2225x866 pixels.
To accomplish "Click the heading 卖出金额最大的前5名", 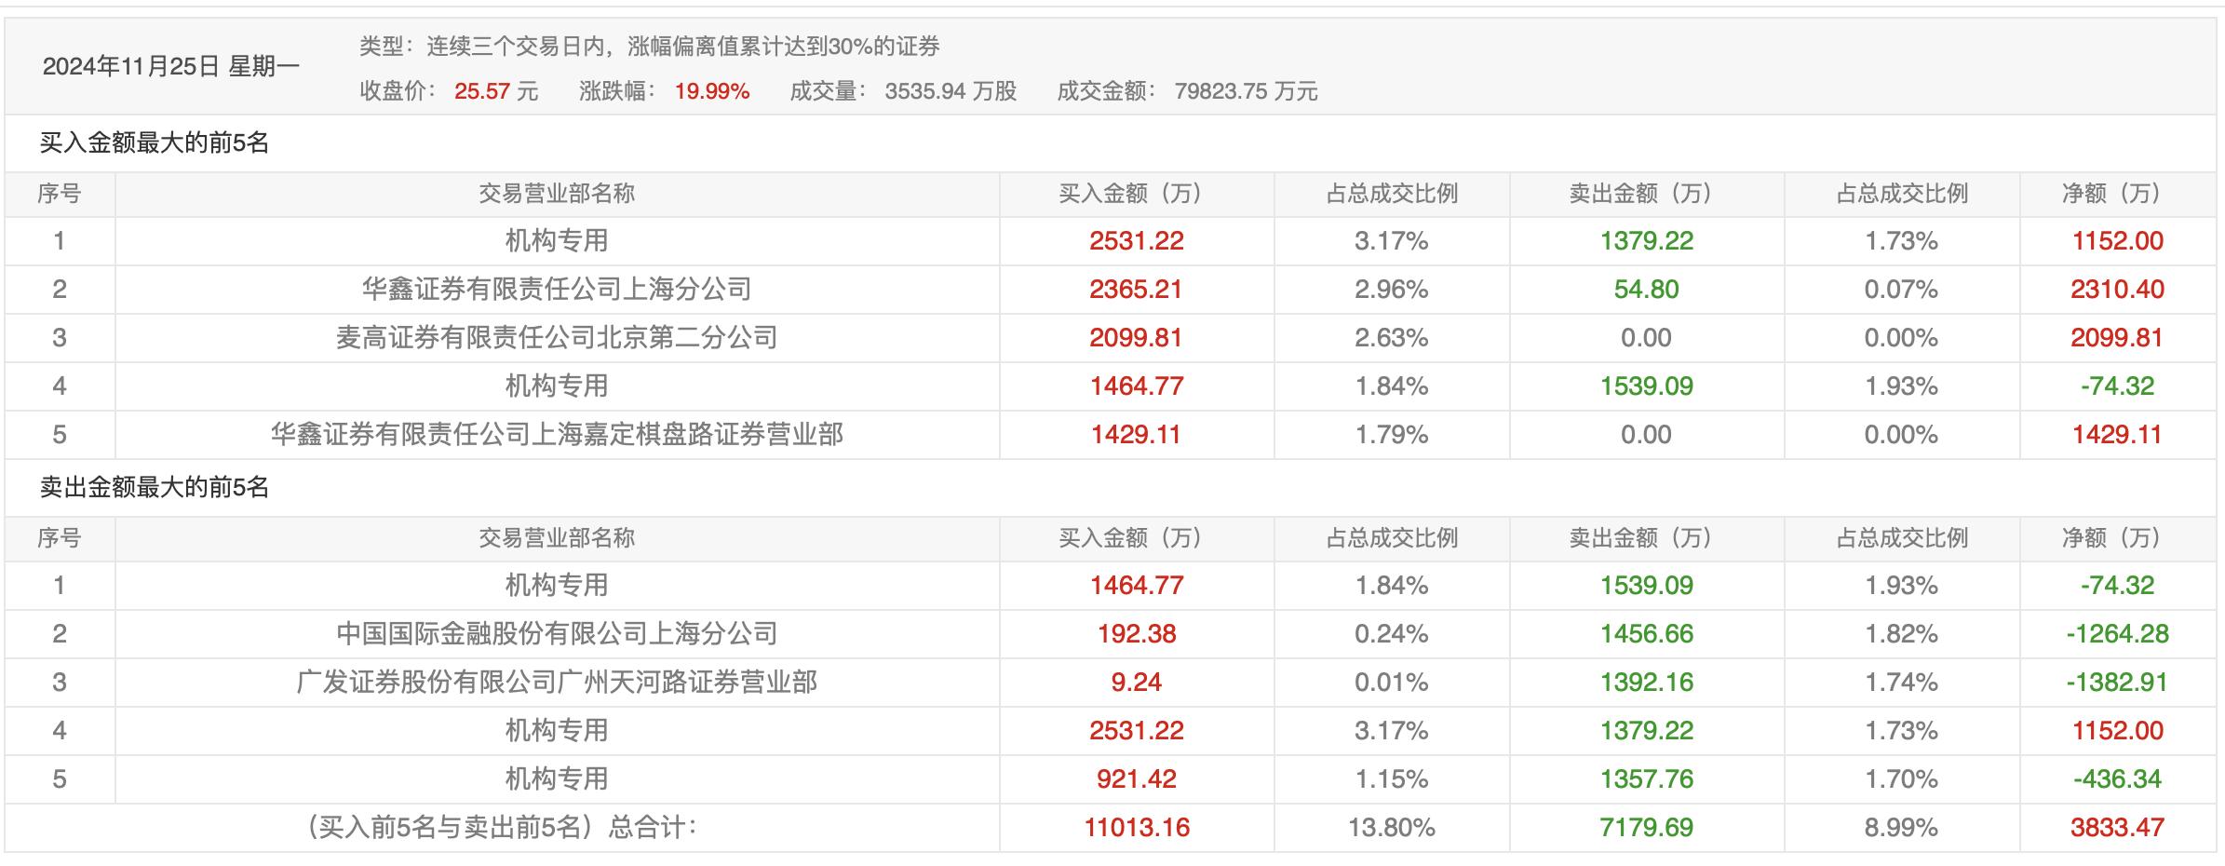I will pos(155,487).
